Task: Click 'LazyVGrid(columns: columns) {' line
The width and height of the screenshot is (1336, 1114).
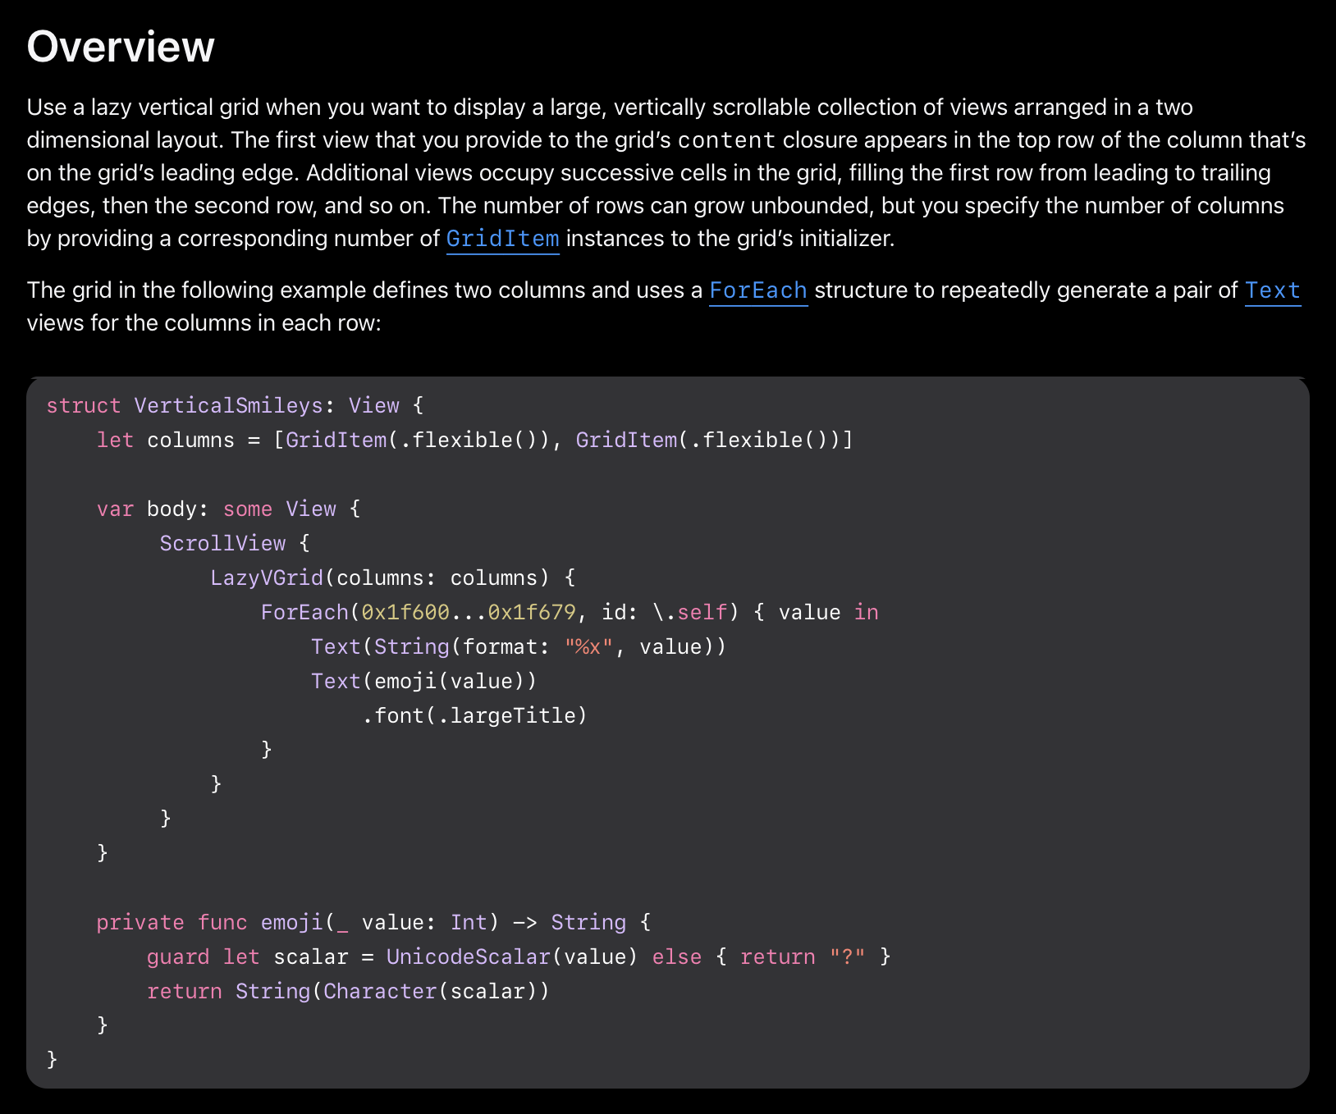Action: pos(393,578)
